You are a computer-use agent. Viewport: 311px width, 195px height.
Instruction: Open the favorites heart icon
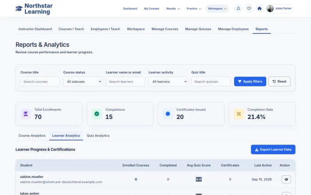[249, 8]
